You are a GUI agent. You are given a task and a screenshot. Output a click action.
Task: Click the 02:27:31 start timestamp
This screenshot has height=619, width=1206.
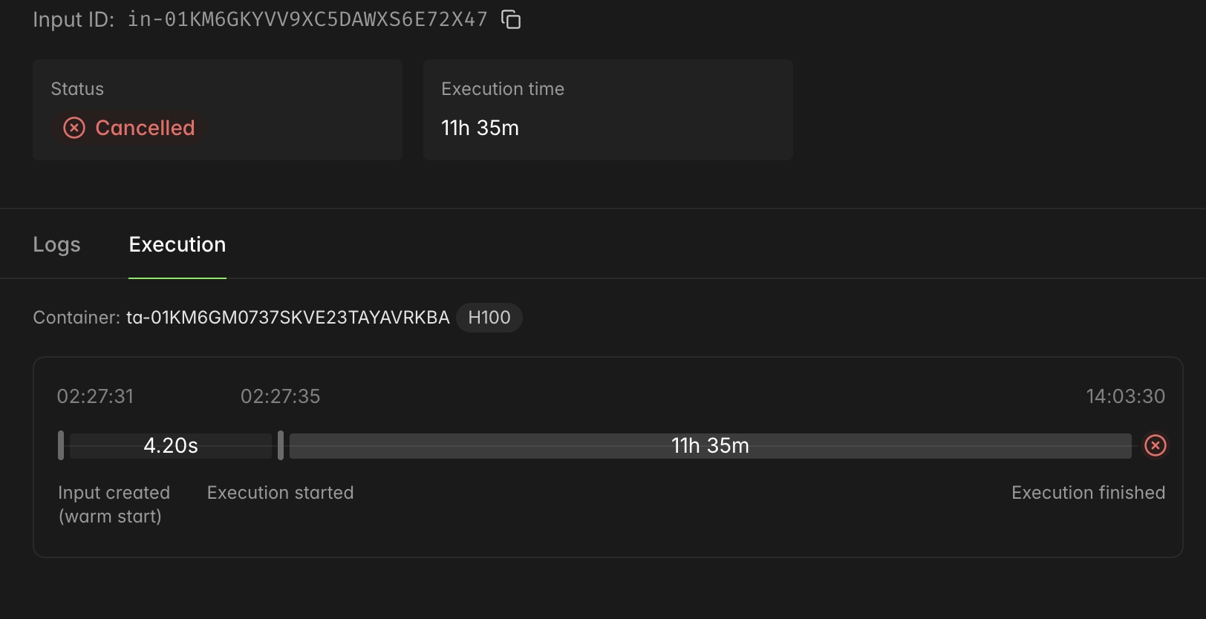click(95, 396)
